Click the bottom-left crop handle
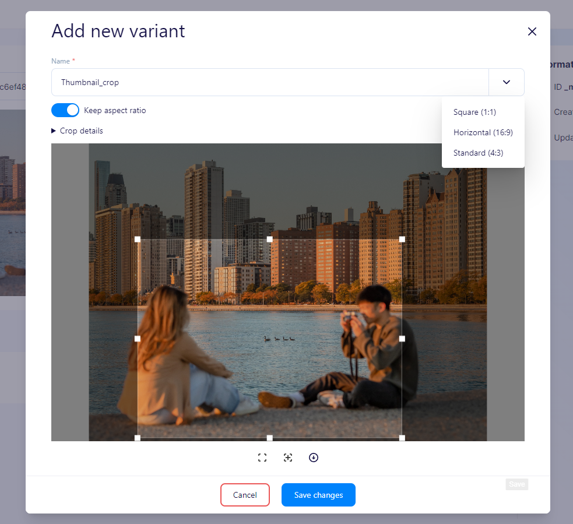This screenshot has height=524, width=573. pos(138,438)
